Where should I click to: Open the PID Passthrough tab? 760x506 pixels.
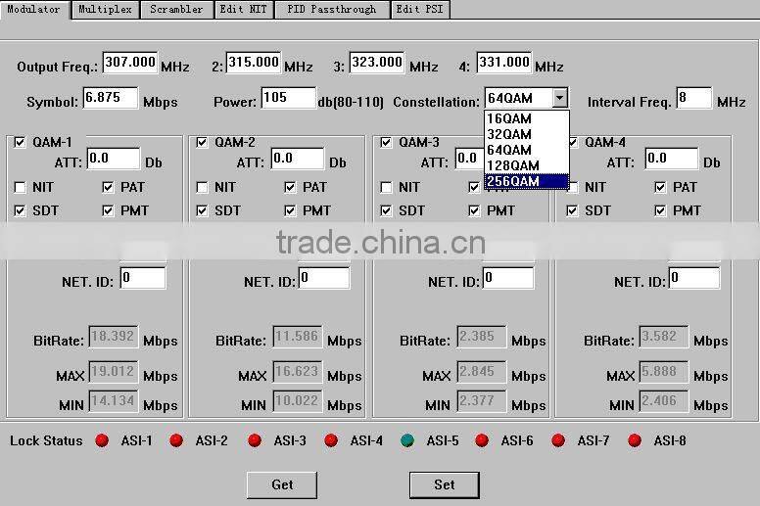coord(331,9)
